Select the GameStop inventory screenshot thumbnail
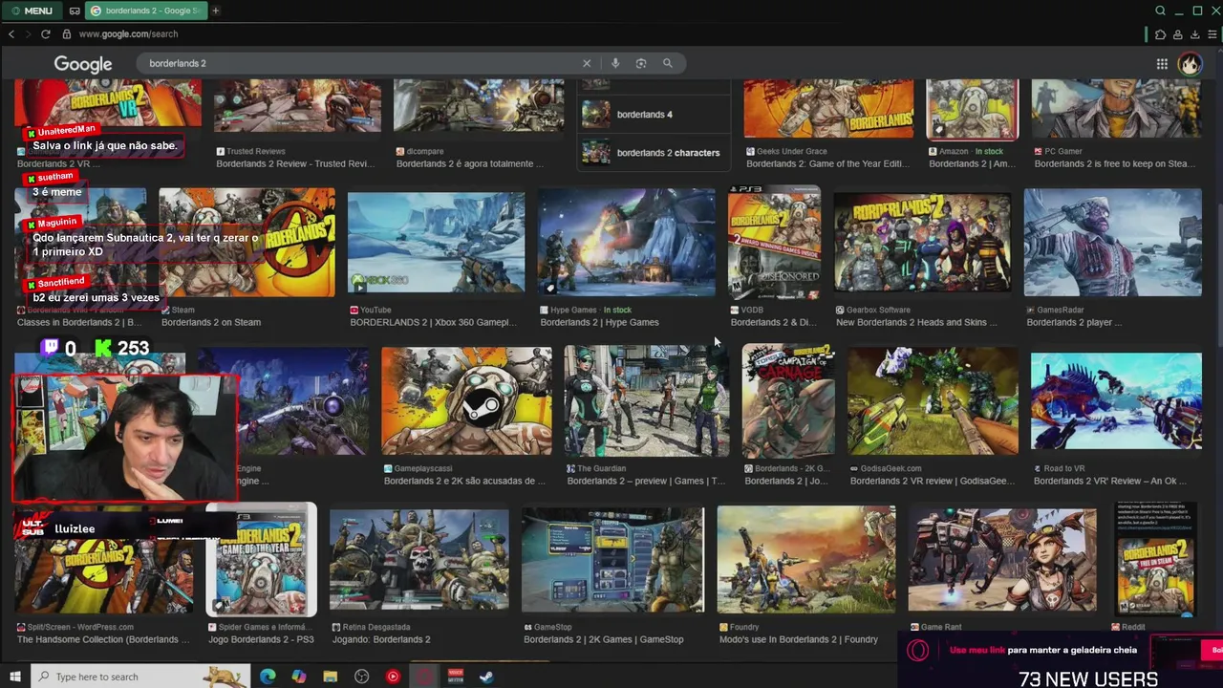The image size is (1223, 688). [612, 560]
